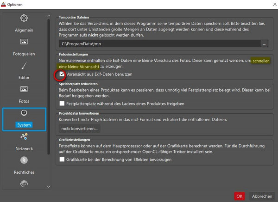This screenshot has width=278, height=202.
Task: Confirm options with the OK button
Action: coord(239,196)
